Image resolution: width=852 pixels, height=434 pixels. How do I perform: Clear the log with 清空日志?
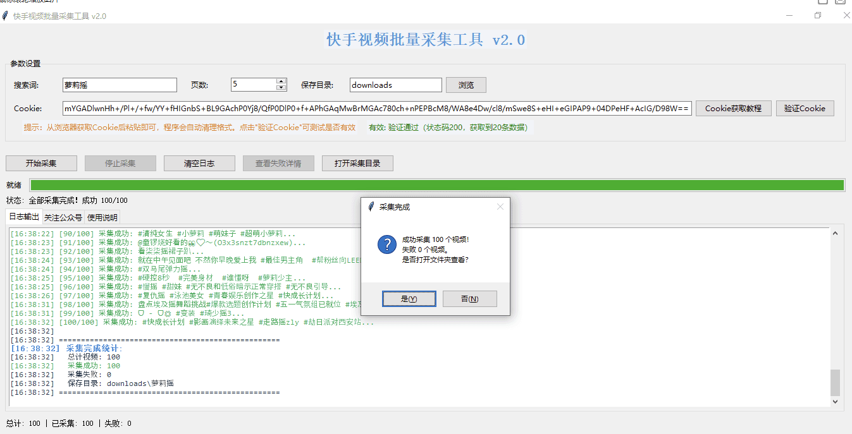coord(199,163)
